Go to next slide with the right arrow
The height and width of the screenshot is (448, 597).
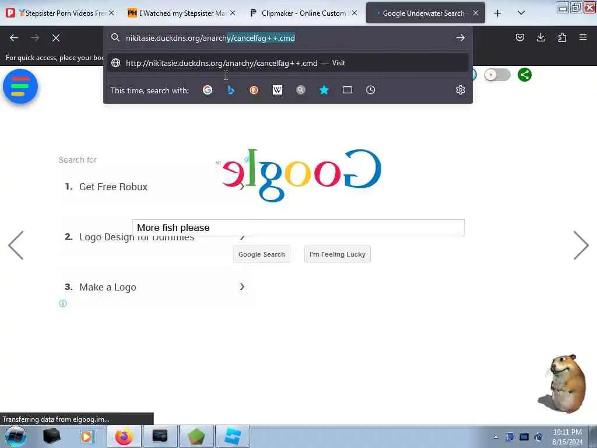pos(581,245)
